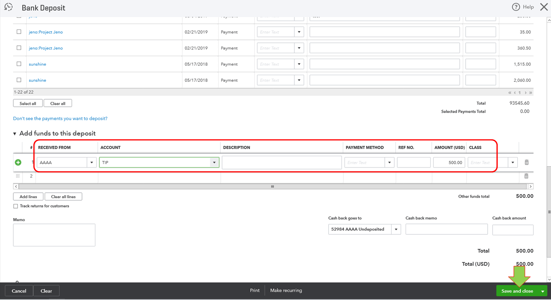Click the Clear button in bottom bar

click(x=46, y=291)
